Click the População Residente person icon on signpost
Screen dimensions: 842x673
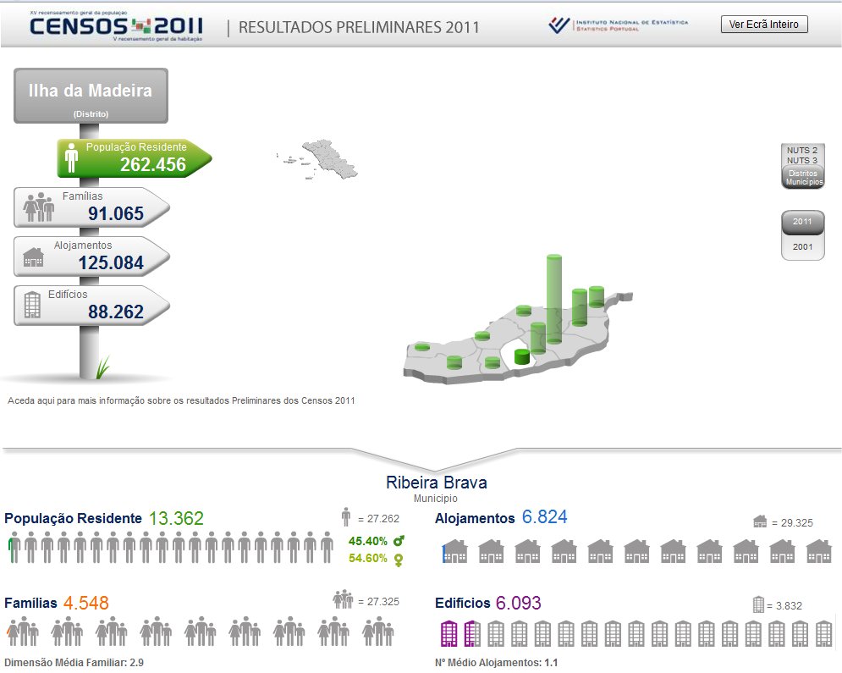pos(71,157)
